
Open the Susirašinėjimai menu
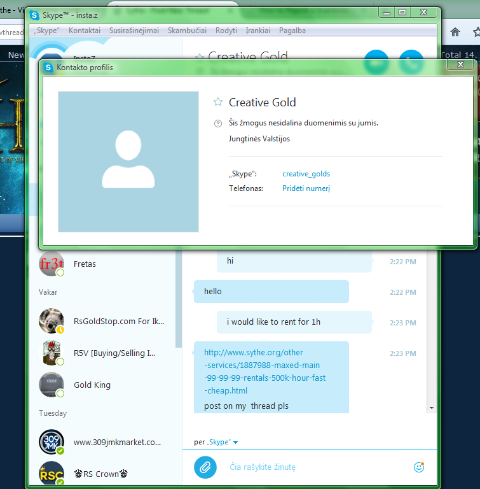click(x=134, y=31)
